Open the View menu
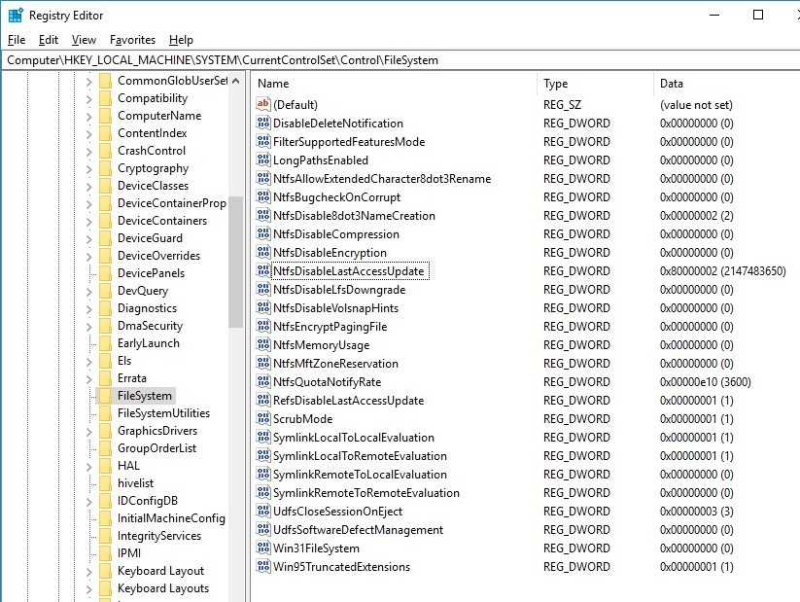Screen dimensions: 800x602 pos(84,40)
